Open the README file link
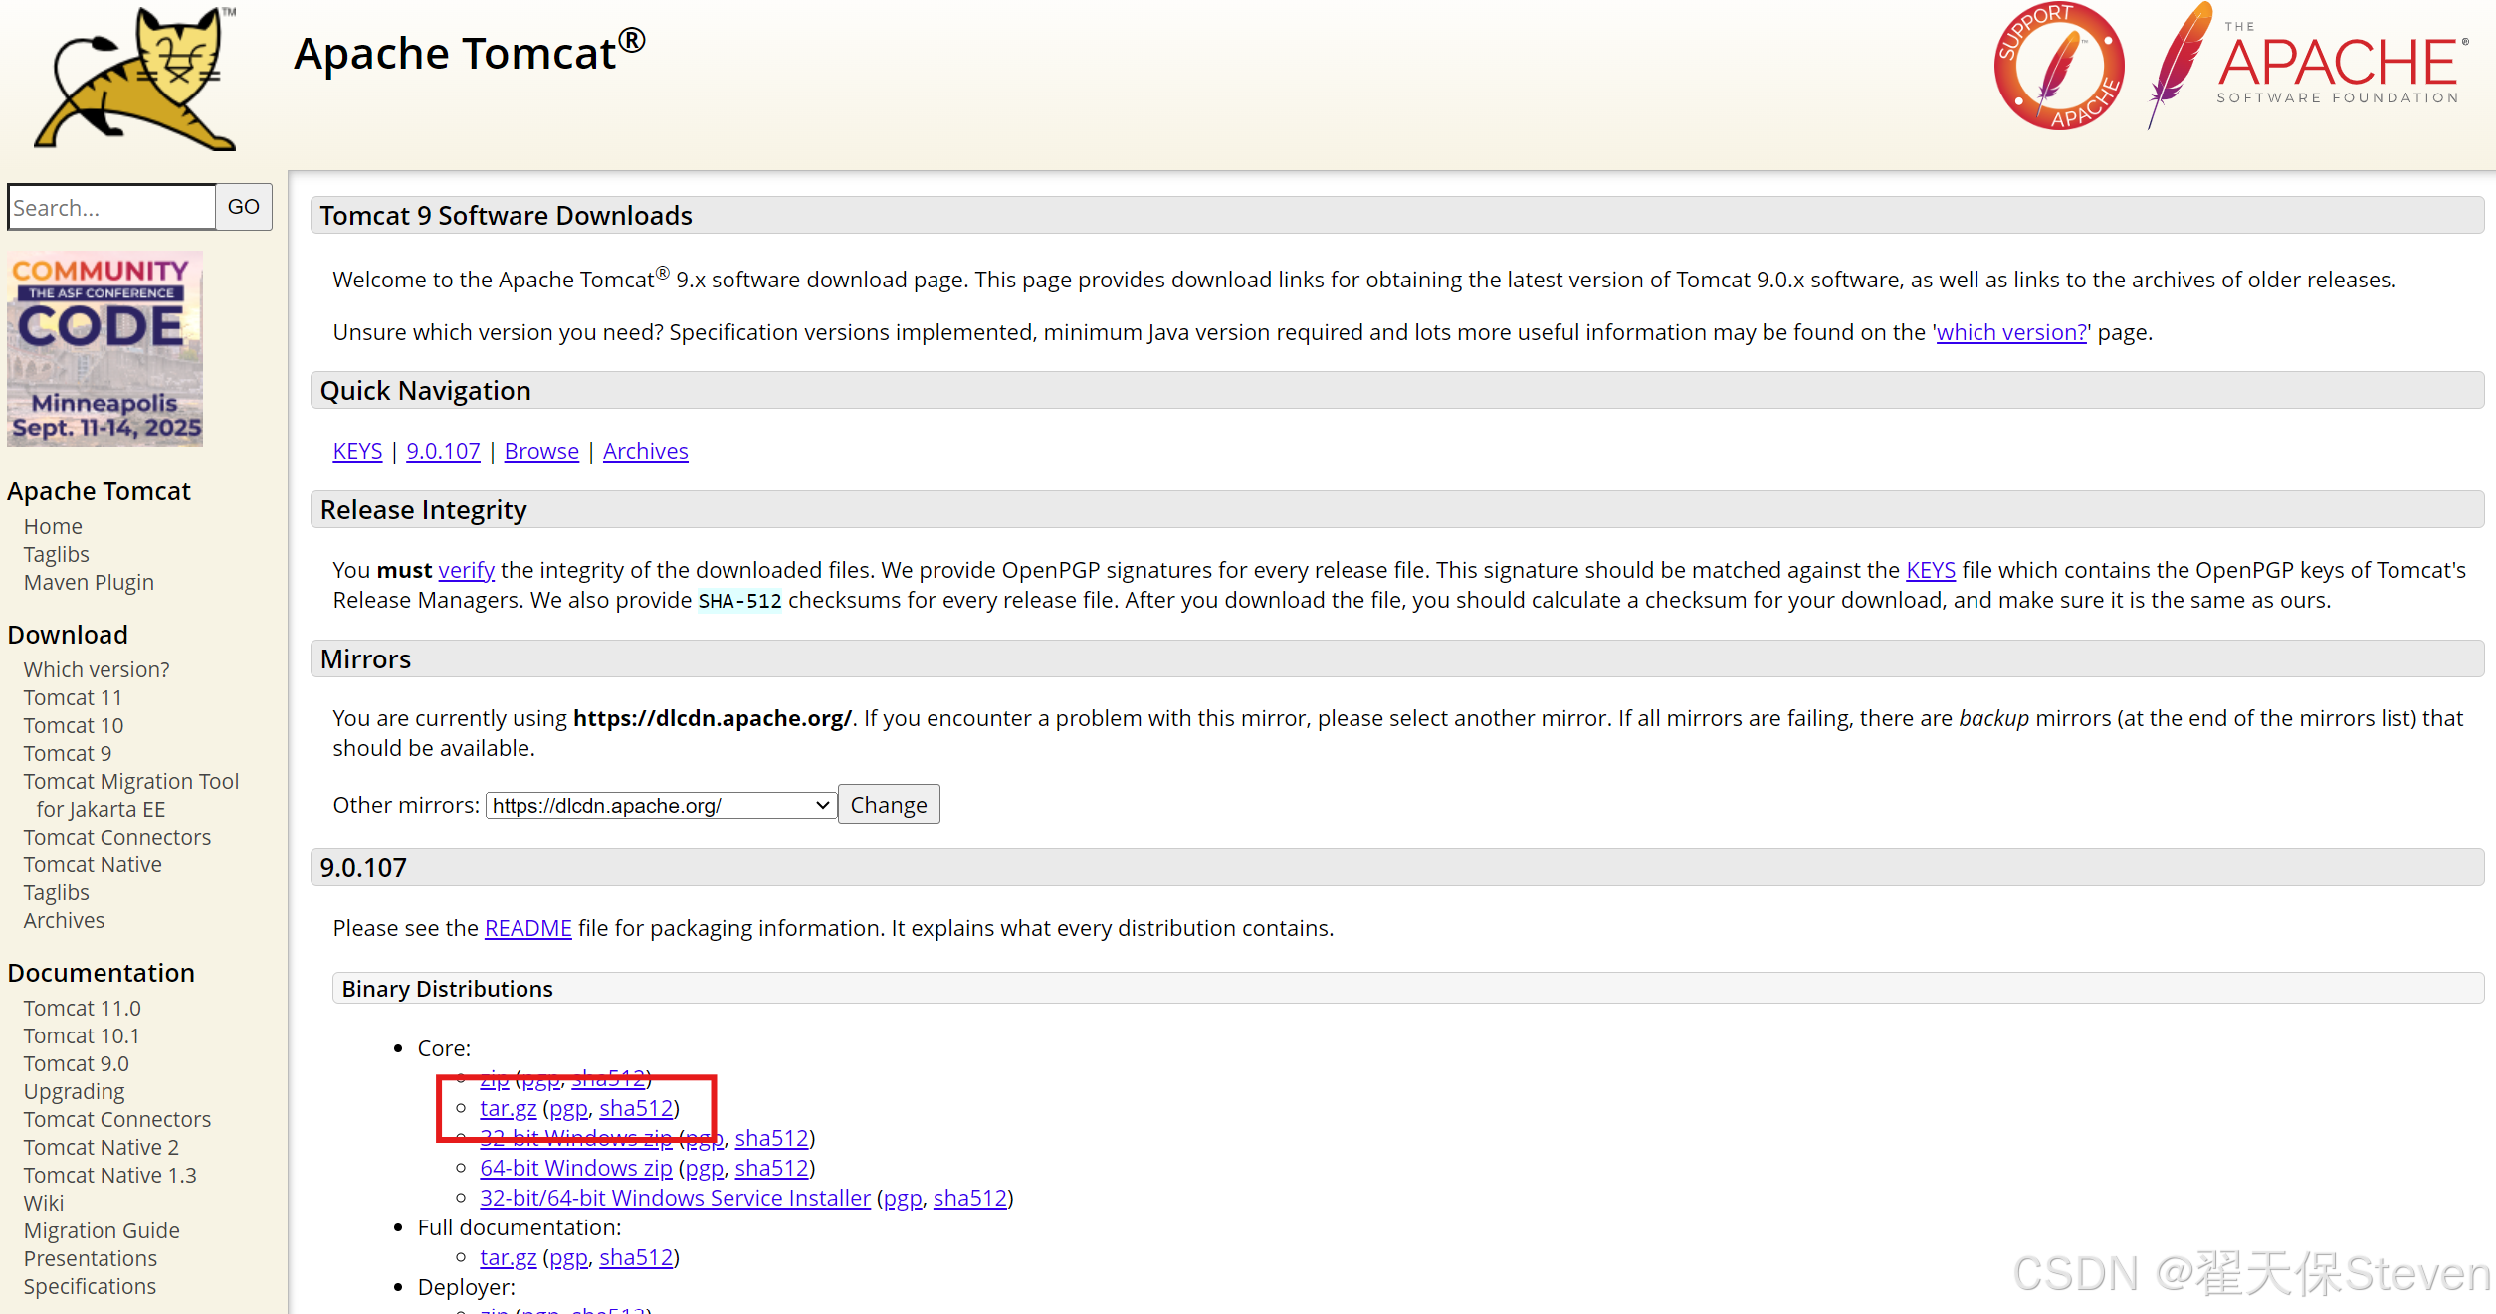 point(527,928)
